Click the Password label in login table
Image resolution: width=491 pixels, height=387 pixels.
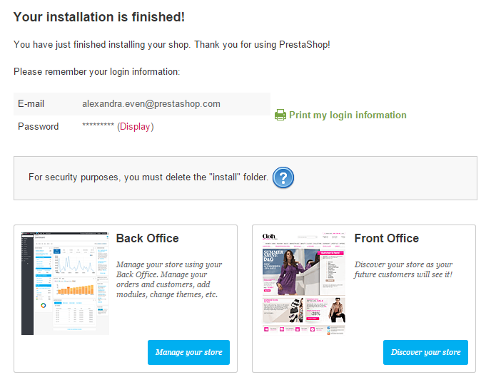[39, 127]
